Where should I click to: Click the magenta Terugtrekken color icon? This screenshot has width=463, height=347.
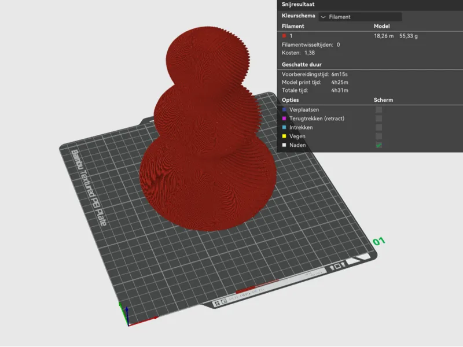pyautogui.click(x=284, y=119)
